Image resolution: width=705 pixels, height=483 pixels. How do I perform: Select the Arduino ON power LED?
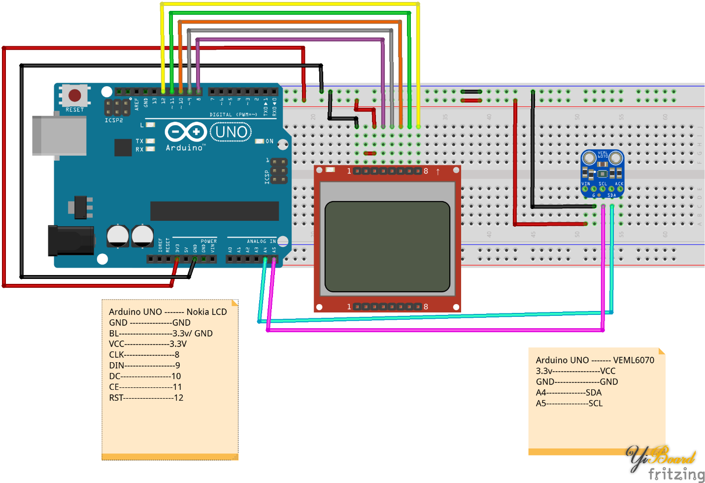(259, 141)
